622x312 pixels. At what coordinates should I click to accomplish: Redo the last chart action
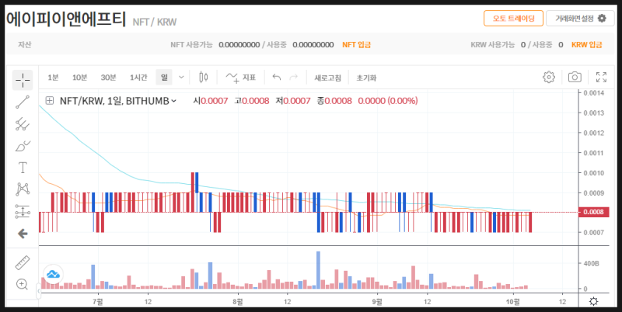point(294,77)
